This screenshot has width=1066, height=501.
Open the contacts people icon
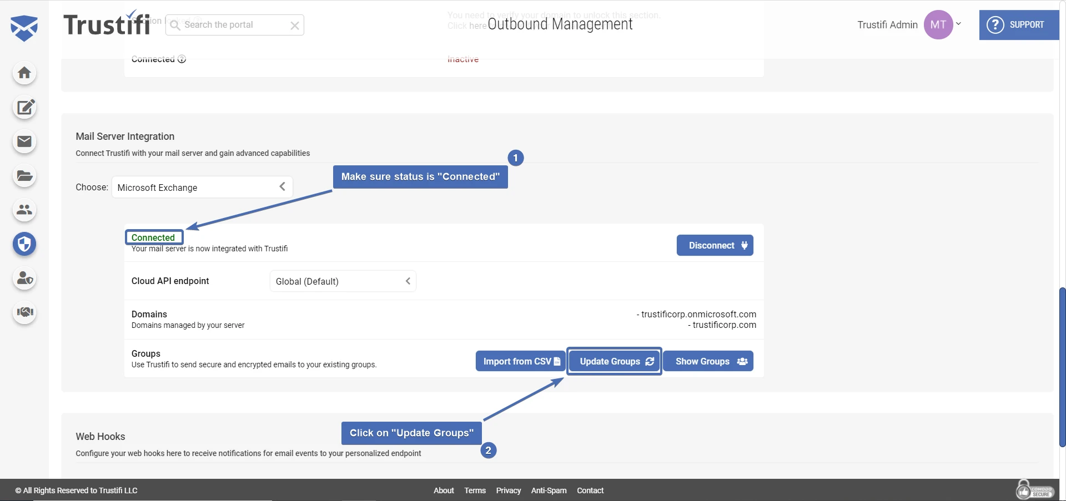[24, 210]
